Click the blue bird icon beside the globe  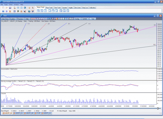tap(33, 11)
